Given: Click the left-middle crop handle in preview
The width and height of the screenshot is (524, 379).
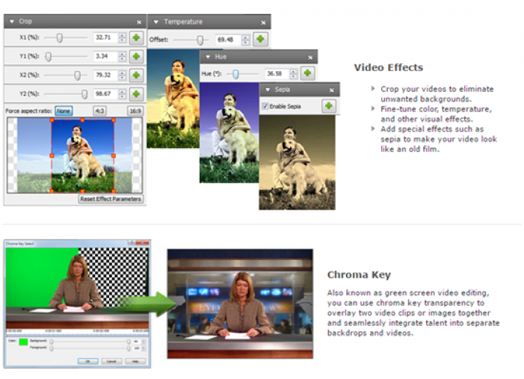Looking at the screenshot, I should click(x=52, y=155).
